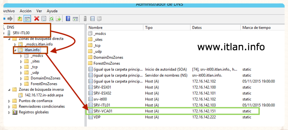288x130 pixels.
Task: Open the Acción menu
Action: tap(25, 11)
